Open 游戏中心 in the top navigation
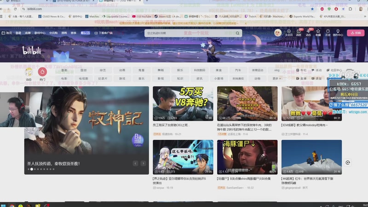 tap(40, 33)
